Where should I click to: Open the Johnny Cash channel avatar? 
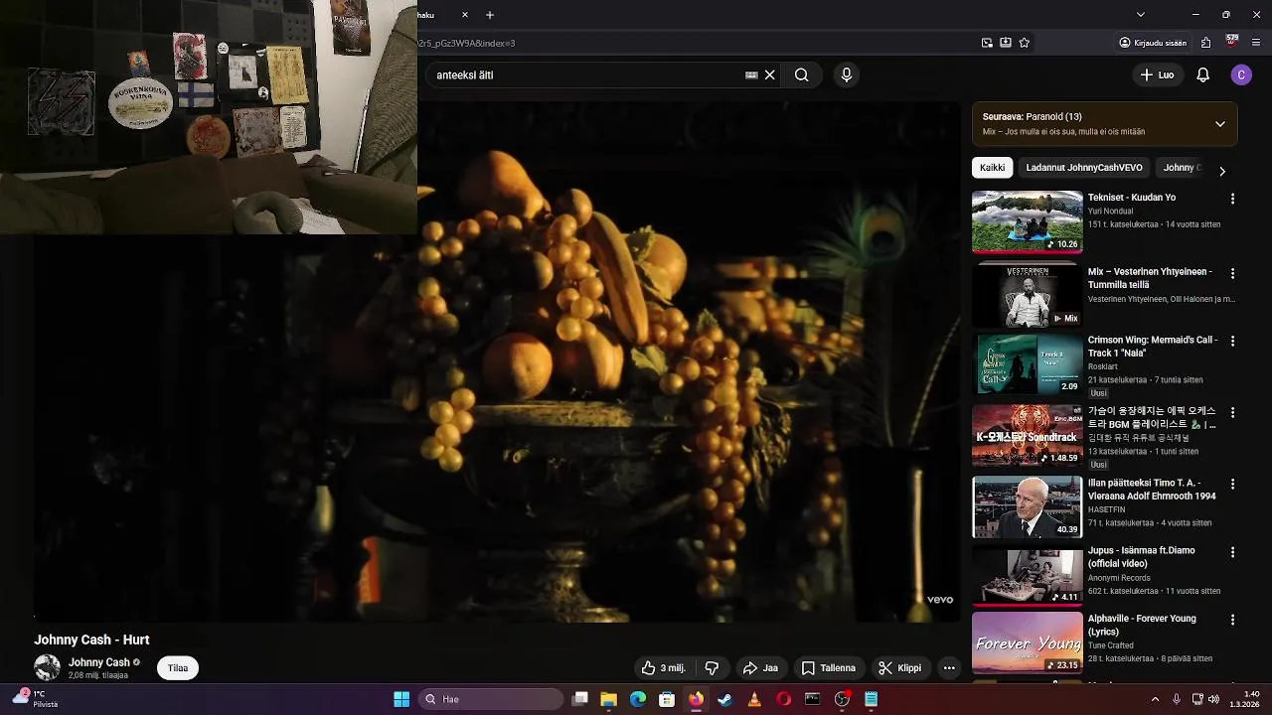pyautogui.click(x=47, y=667)
